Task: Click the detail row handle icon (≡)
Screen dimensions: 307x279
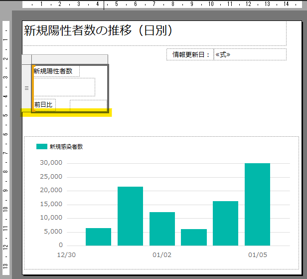Action: tap(27, 87)
